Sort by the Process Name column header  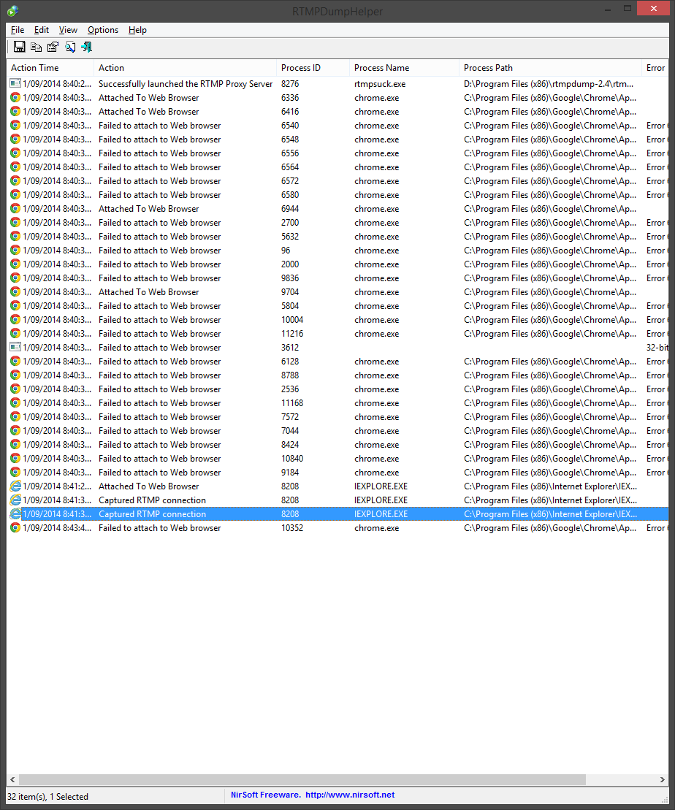404,68
